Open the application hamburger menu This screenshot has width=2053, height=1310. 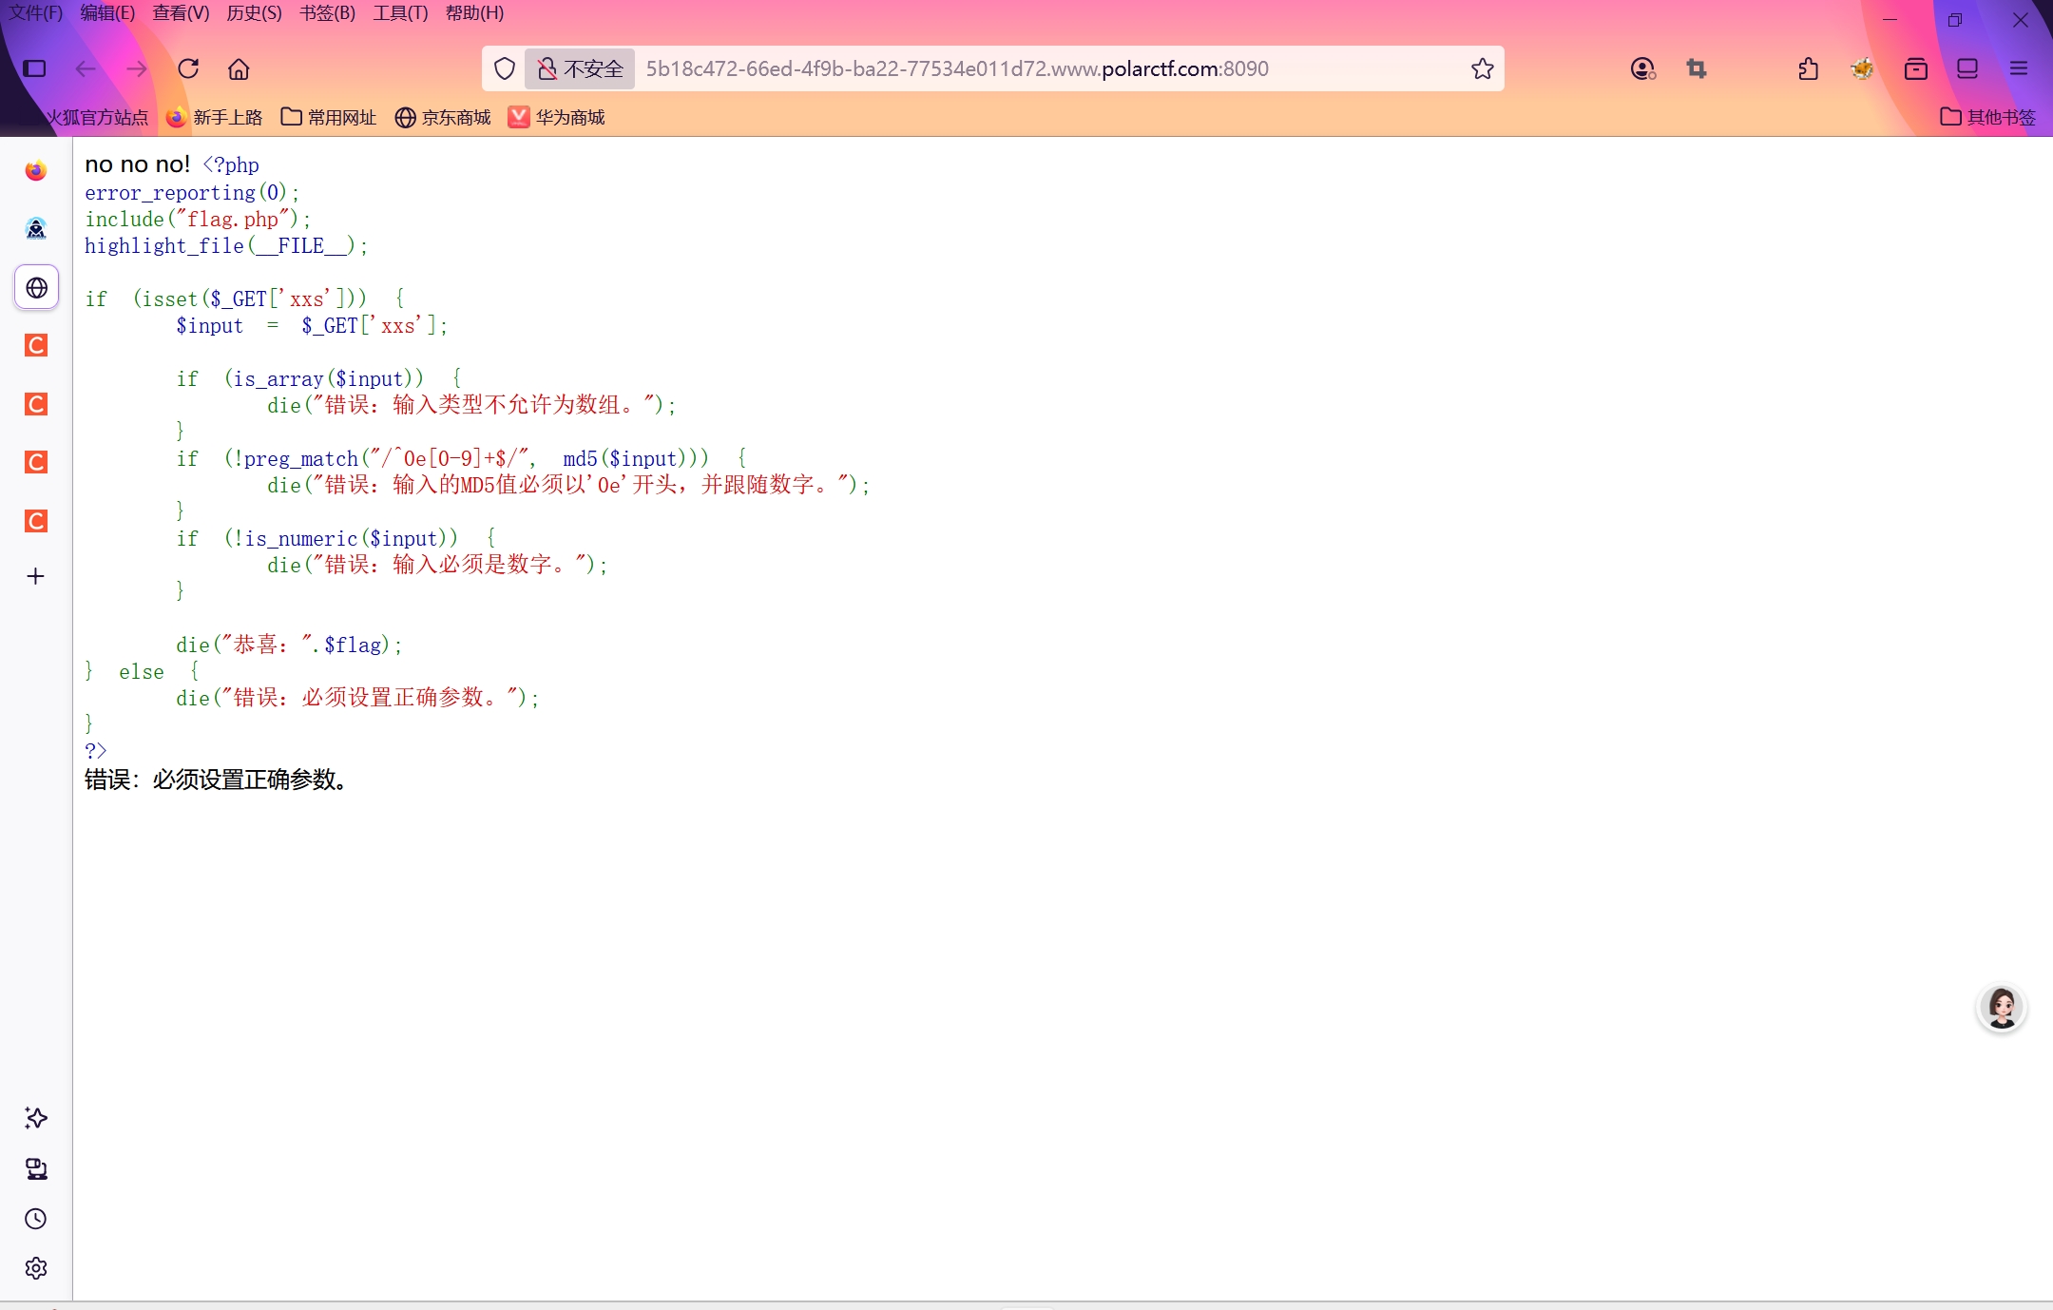pos(2019,68)
